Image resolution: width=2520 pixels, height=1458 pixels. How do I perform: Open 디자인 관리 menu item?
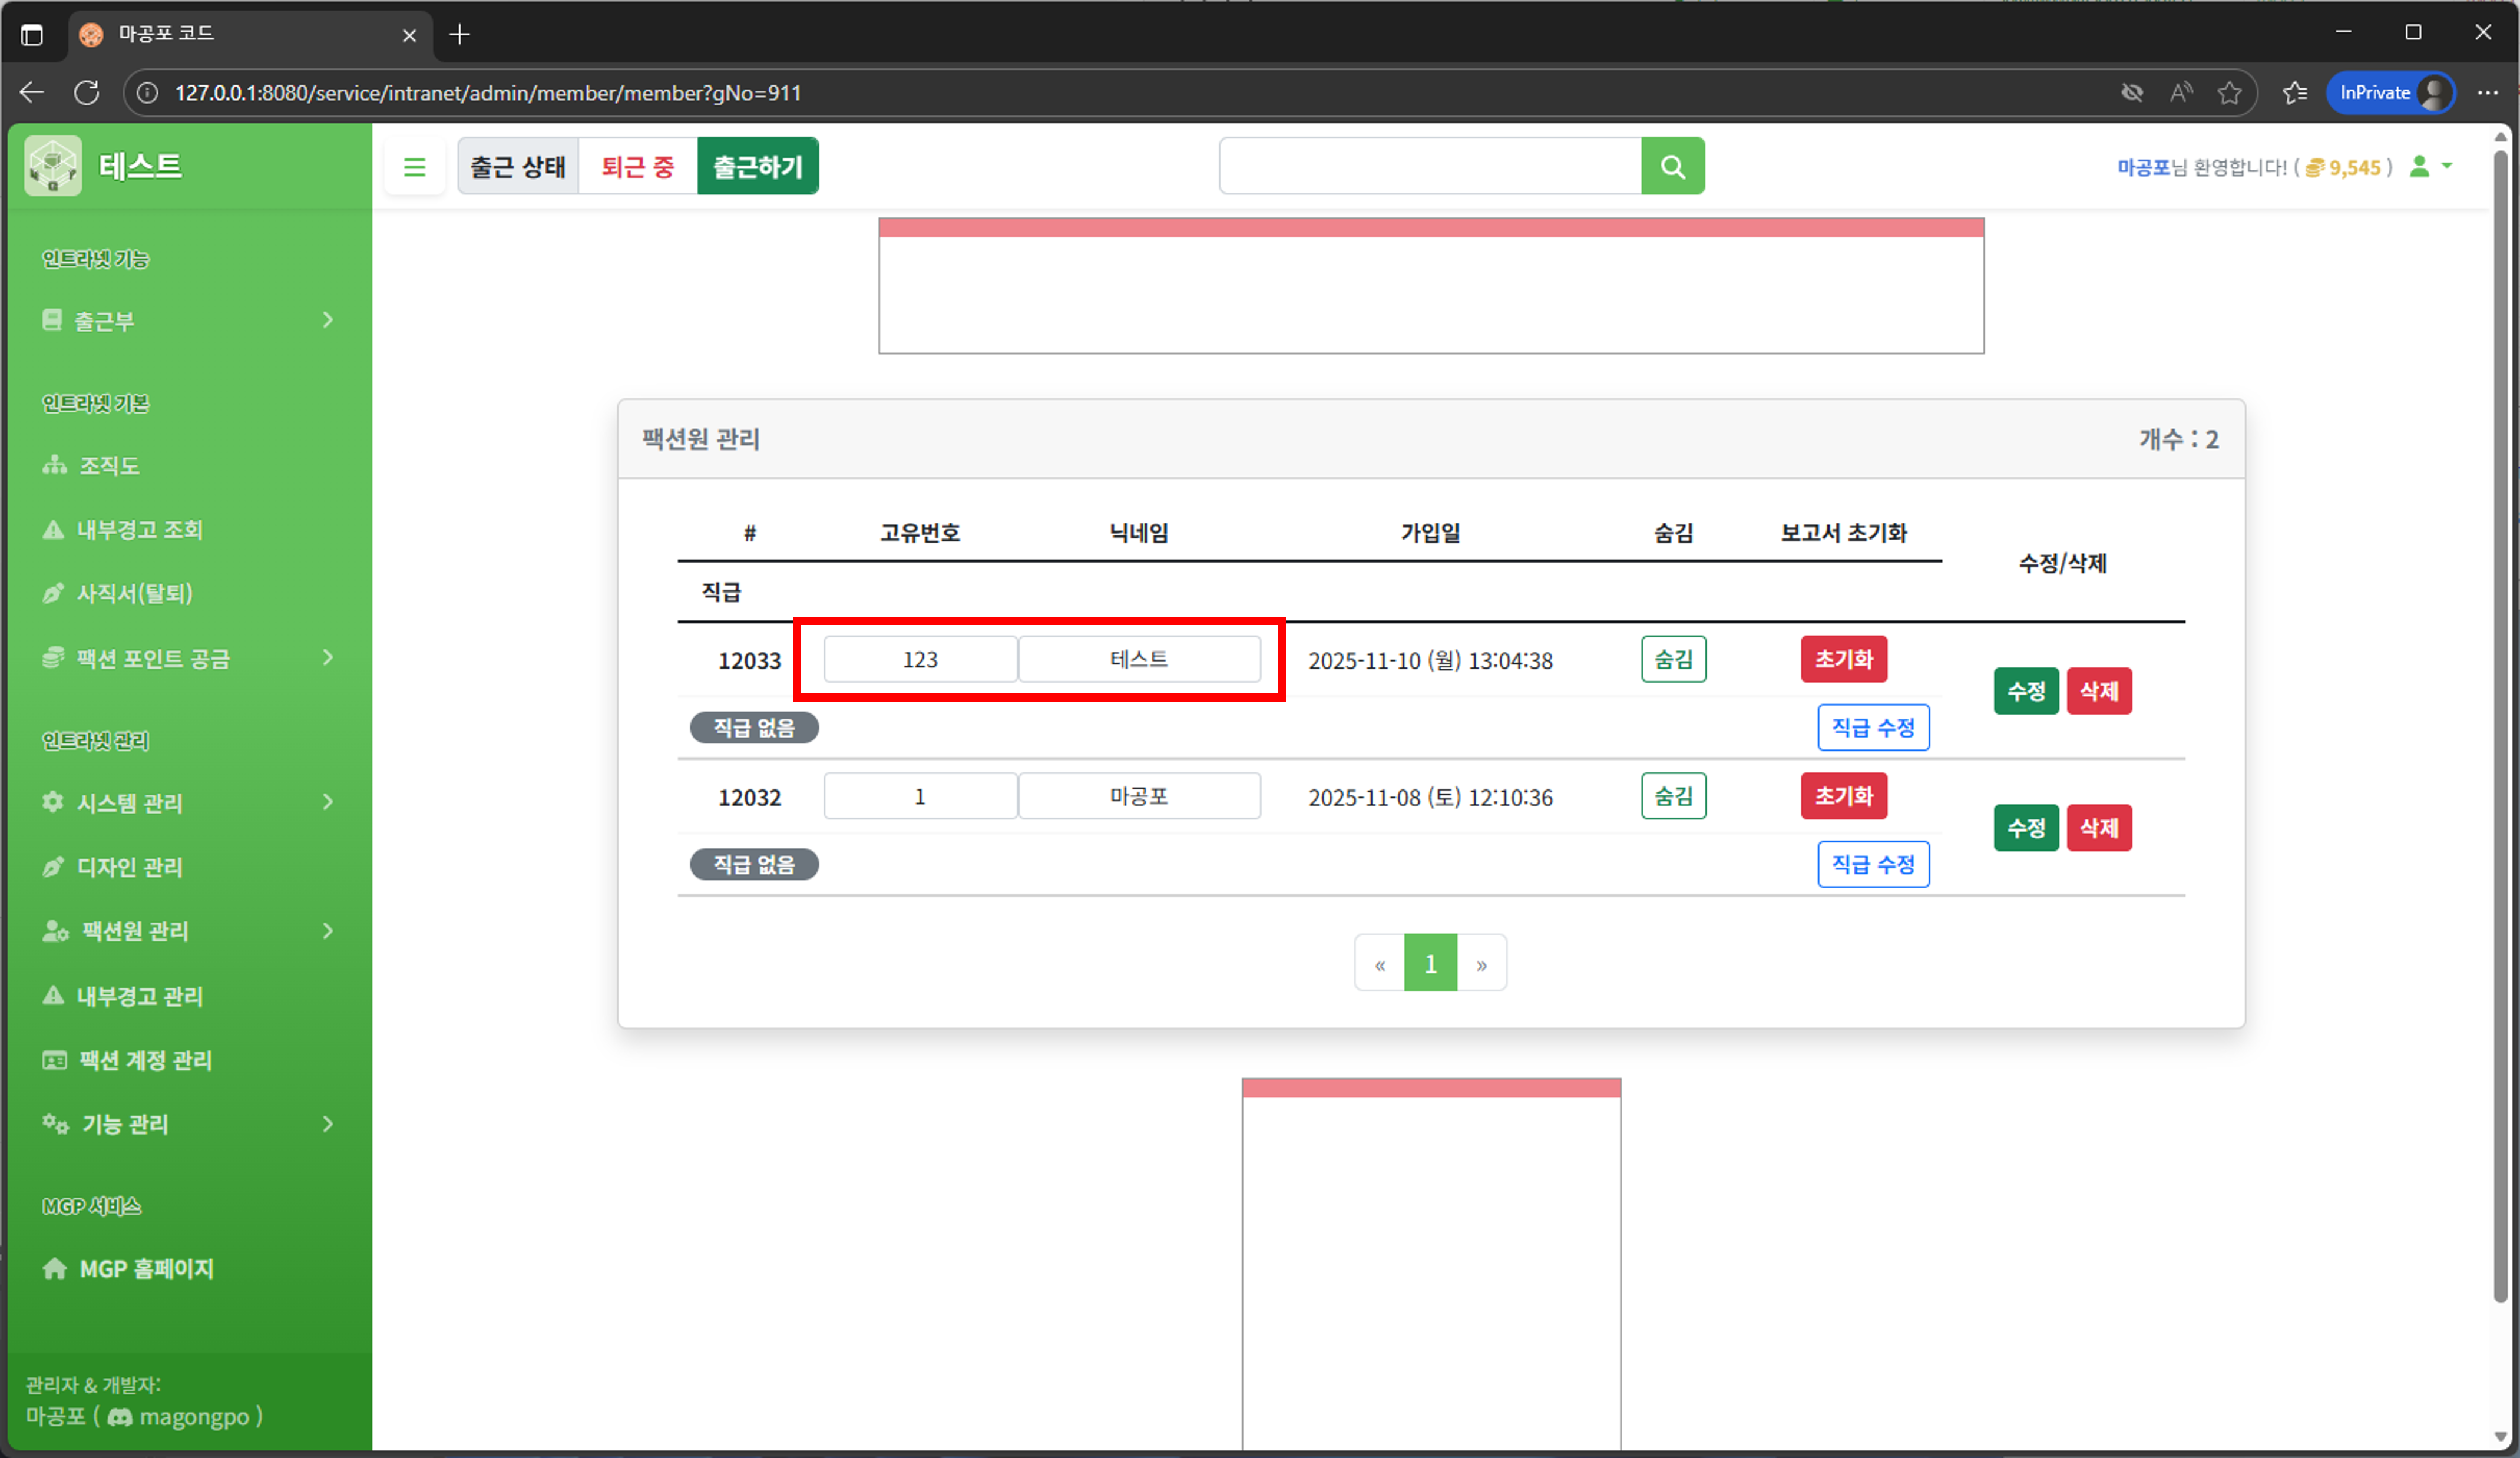click(129, 867)
